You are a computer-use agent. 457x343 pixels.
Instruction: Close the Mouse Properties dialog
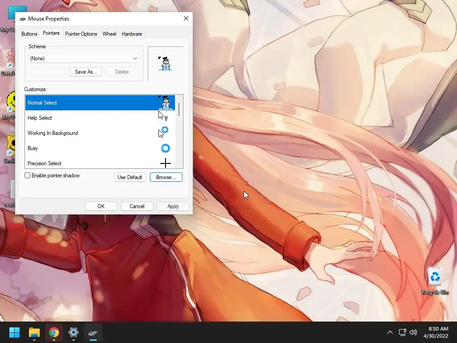point(186,19)
